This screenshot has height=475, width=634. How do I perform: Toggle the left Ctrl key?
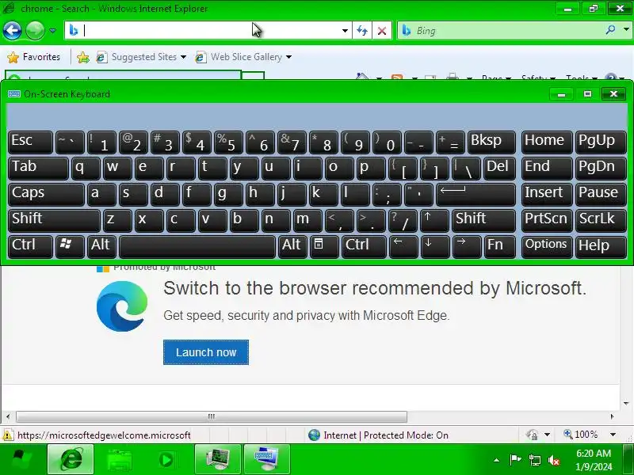coord(30,246)
